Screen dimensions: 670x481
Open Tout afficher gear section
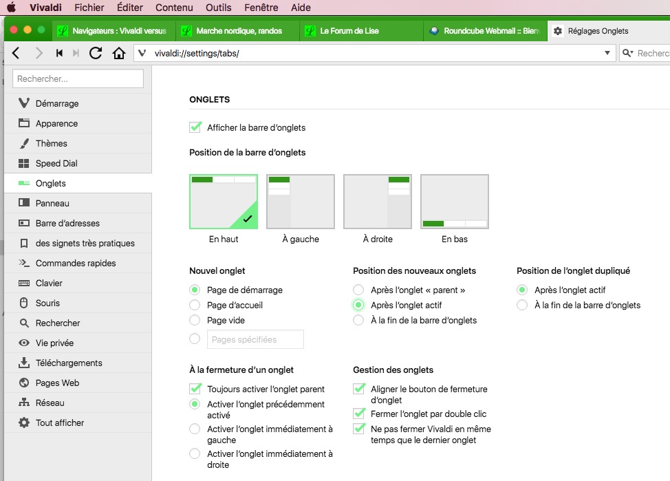24,423
